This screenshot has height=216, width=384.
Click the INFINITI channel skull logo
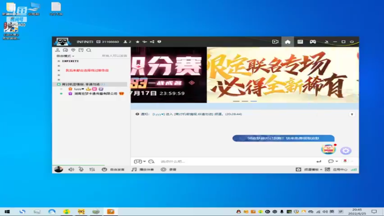tap(62, 42)
